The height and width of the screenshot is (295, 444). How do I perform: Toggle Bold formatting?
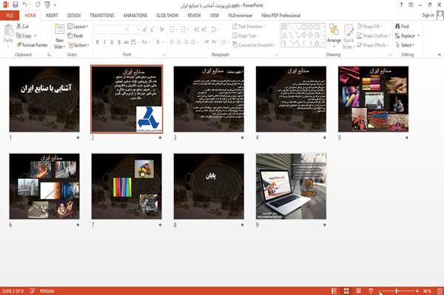98,42
